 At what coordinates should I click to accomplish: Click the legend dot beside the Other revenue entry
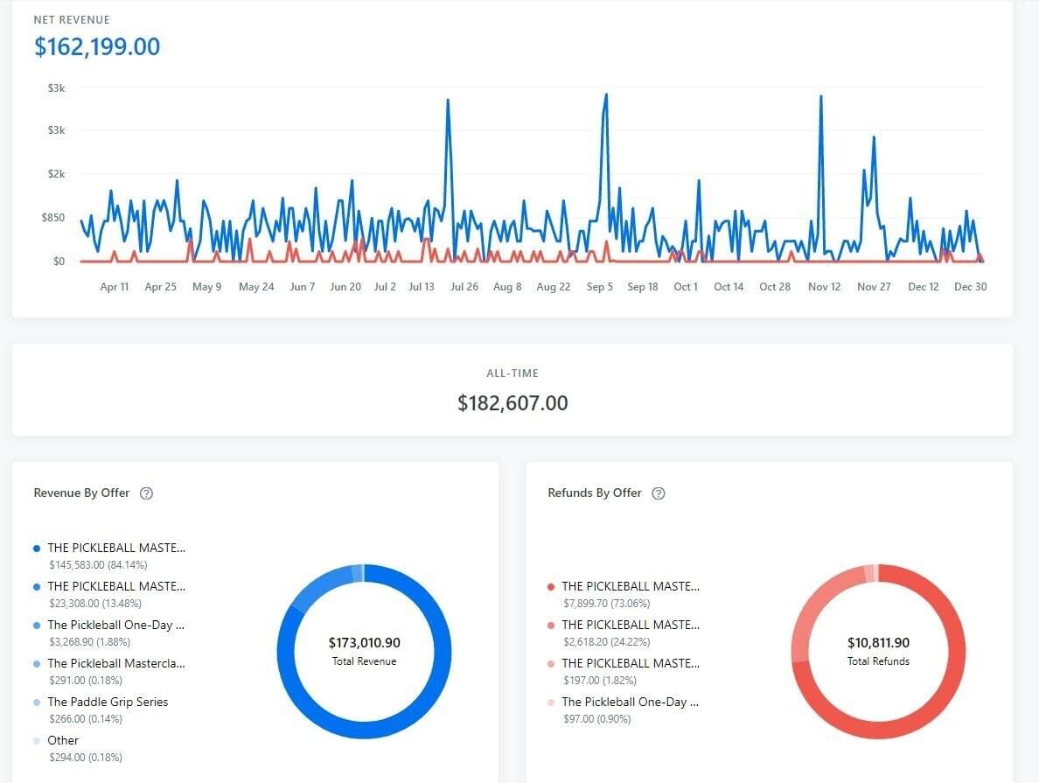click(x=37, y=741)
